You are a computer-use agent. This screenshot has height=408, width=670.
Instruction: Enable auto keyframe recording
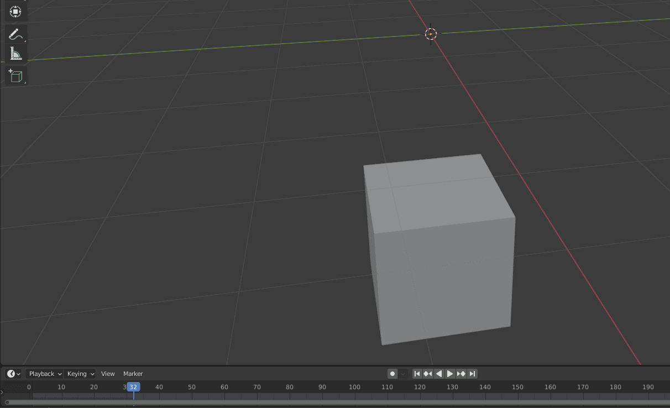(392, 373)
